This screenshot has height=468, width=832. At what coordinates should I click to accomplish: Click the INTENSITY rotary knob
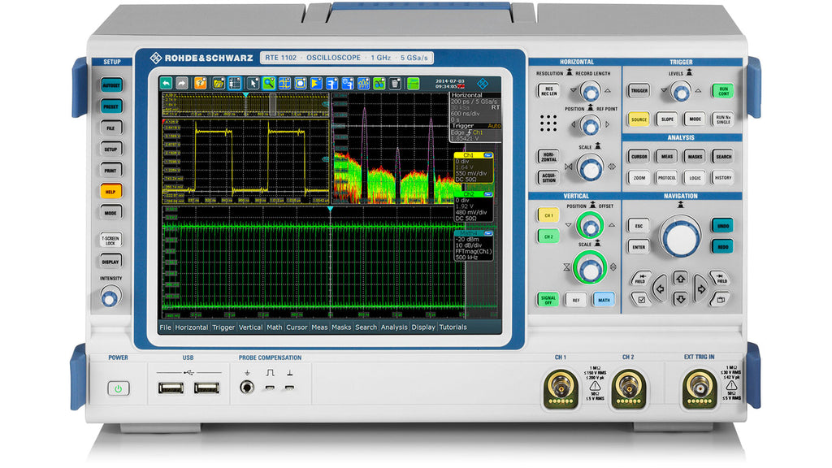(x=110, y=297)
